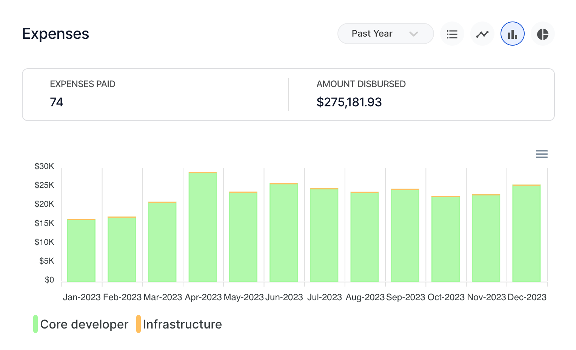
Task: Open the chart hamburger menu
Action: (x=541, y=154)
